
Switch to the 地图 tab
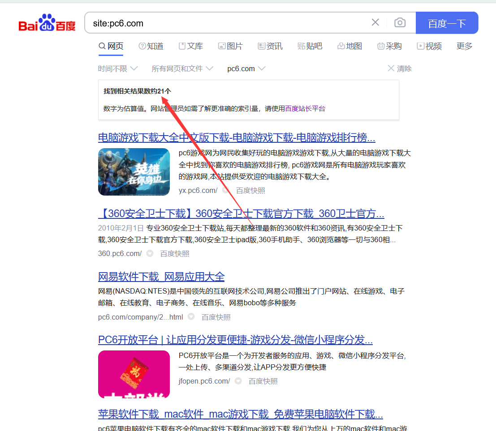[x=349, y=46]
